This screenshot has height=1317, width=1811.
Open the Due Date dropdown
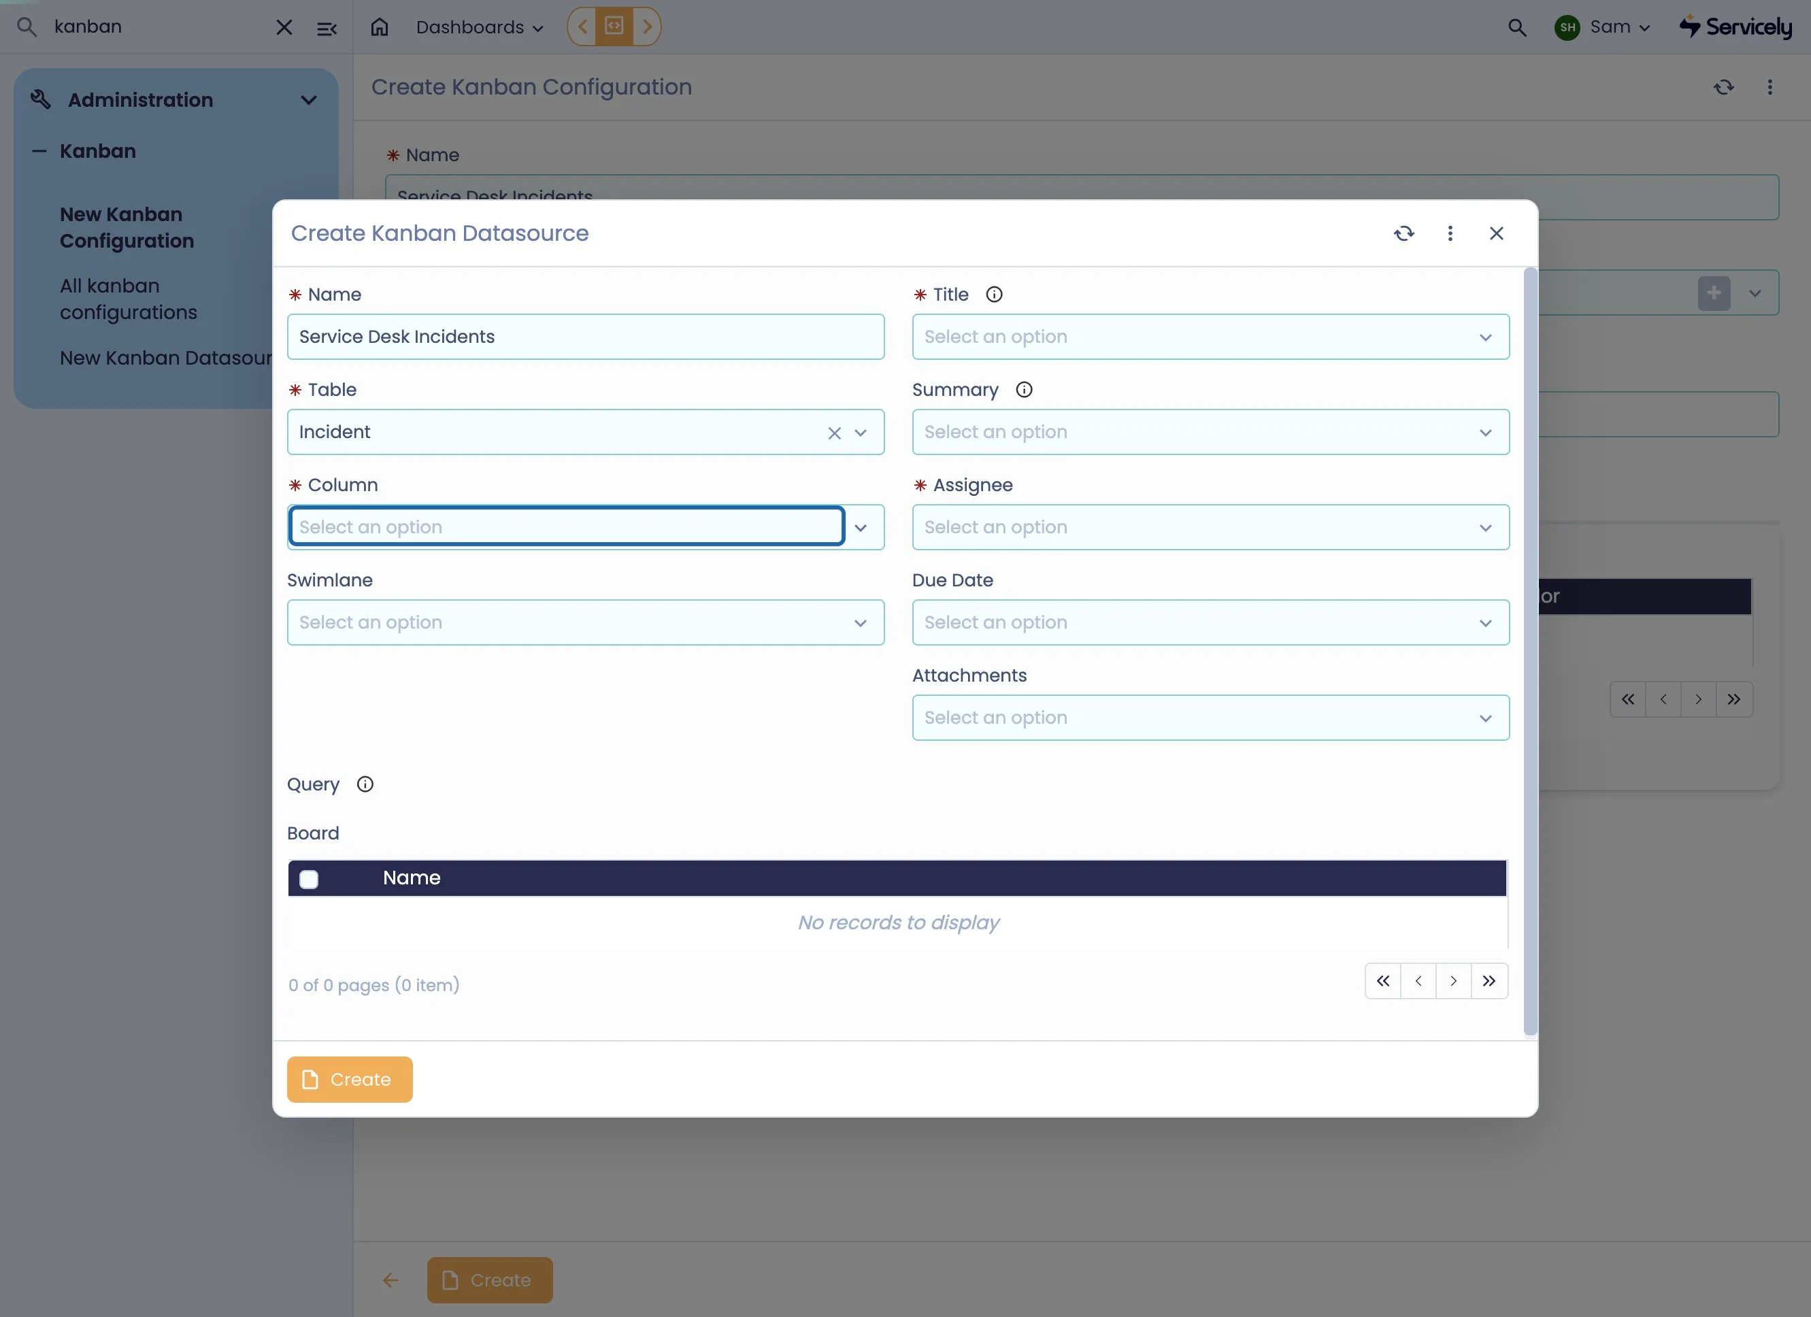(x=1210, y=623)
